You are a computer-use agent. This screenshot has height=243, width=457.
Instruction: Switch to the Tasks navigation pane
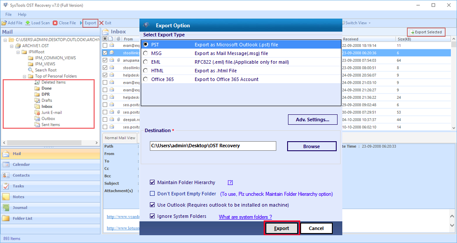pos(50,186)
